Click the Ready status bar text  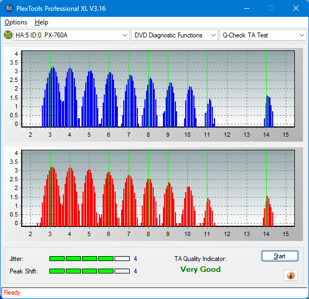pos(12,292)
